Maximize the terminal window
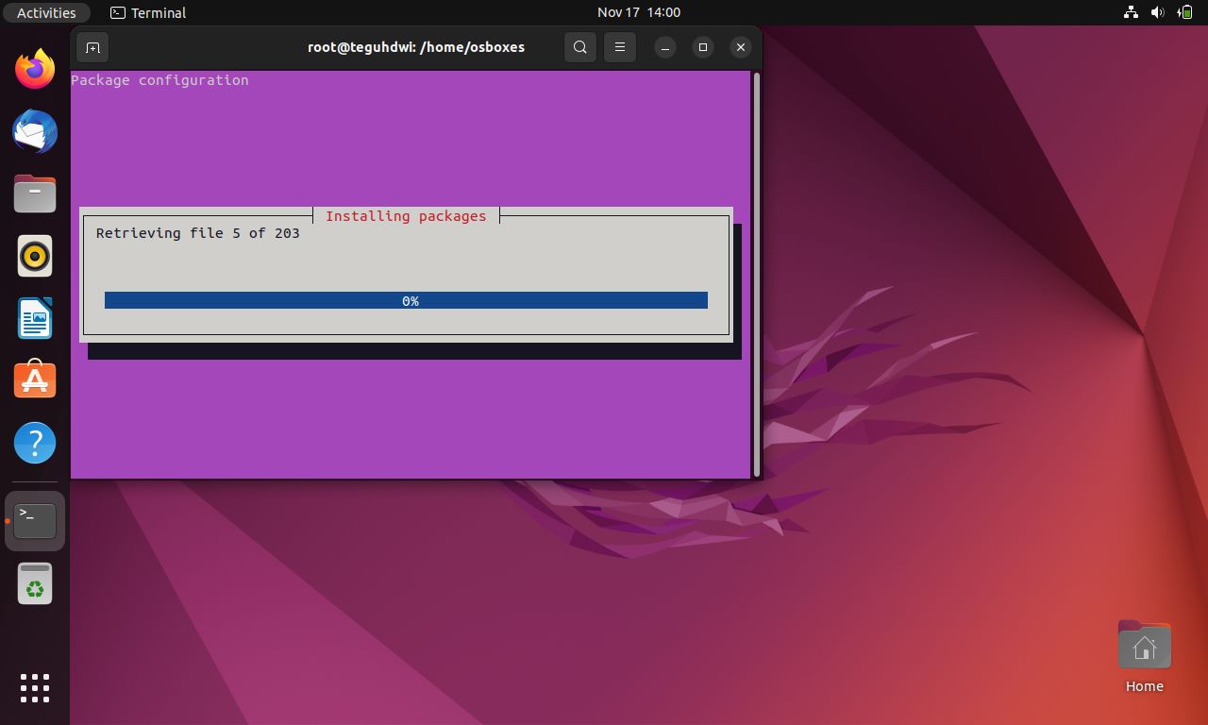Viewport: 1208px width, 725px height. point(703,47)
